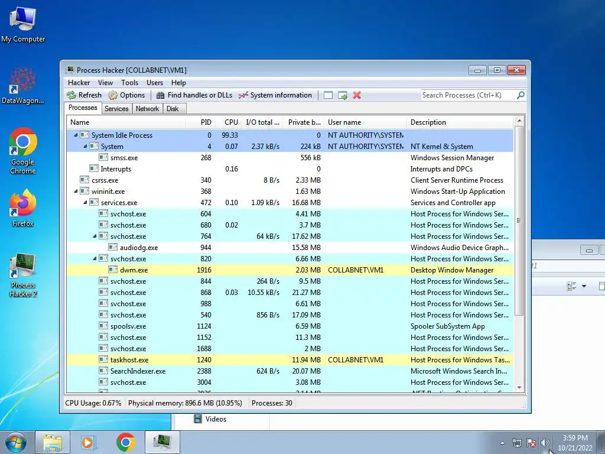This screenshot has height=454, width=605.
Task: Switch to the Network tab
Action: [147, 109]
